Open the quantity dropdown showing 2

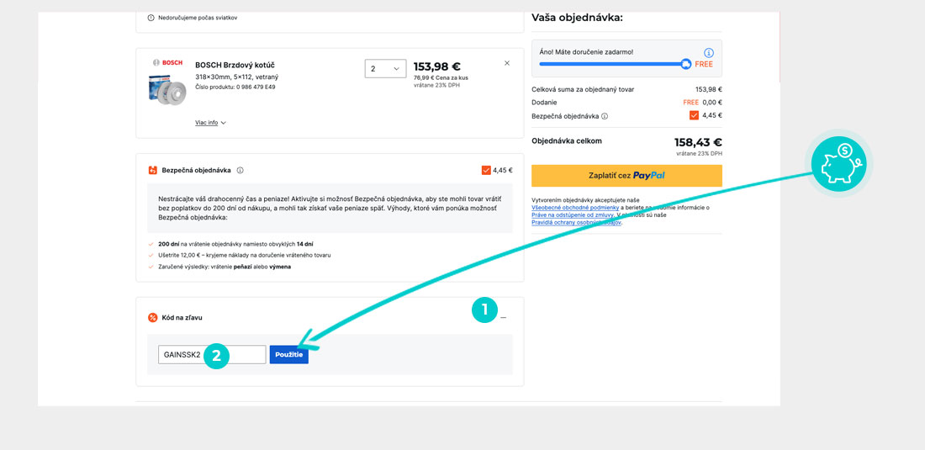pyautogui.click(x=385, y=68)
